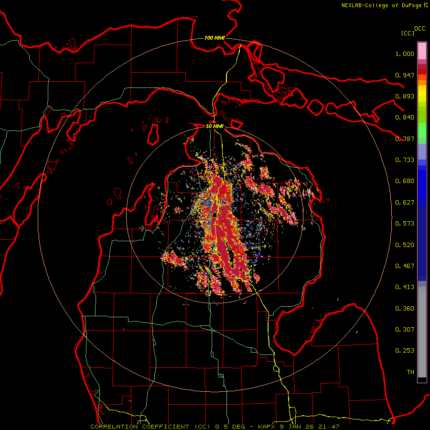
Task: Click the gray segment of the color bar
Action: (422, 332)
